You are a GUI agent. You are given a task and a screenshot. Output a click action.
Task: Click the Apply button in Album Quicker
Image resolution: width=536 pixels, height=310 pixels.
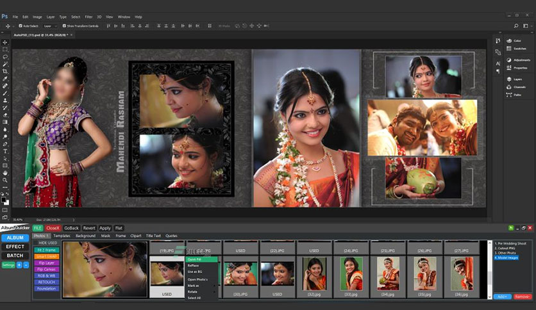105,228
